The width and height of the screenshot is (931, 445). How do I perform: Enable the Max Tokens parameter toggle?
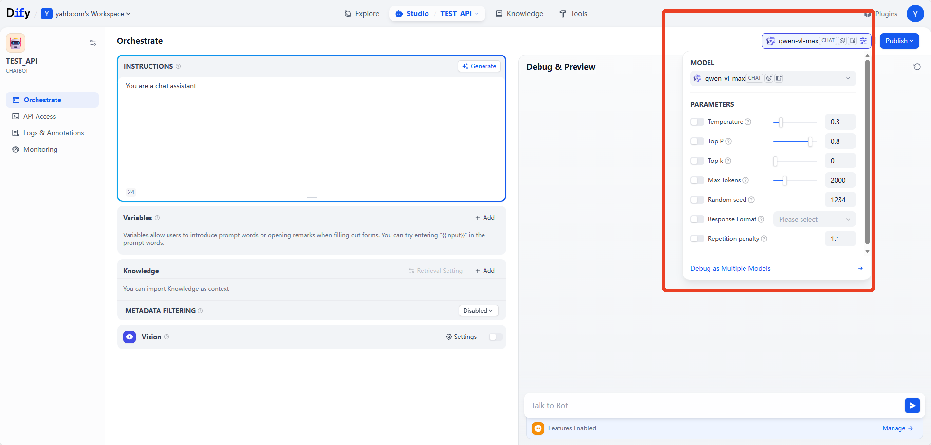(697, 180)
